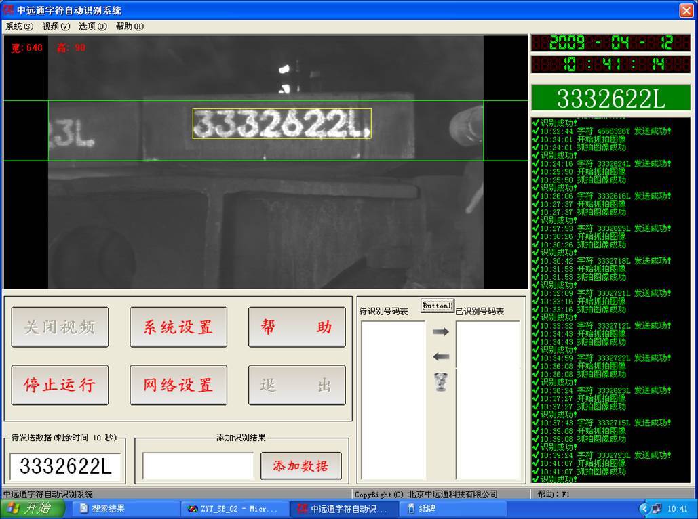Click the small Button1 button

pyautogui.click(x=437, y=306)
